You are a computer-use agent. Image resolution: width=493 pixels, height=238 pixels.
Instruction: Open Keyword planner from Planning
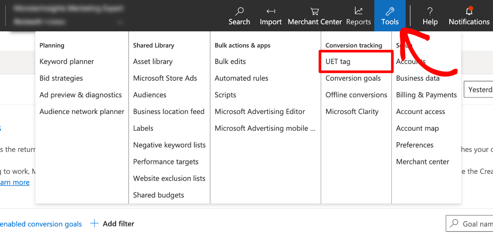(x=67, y=62)
